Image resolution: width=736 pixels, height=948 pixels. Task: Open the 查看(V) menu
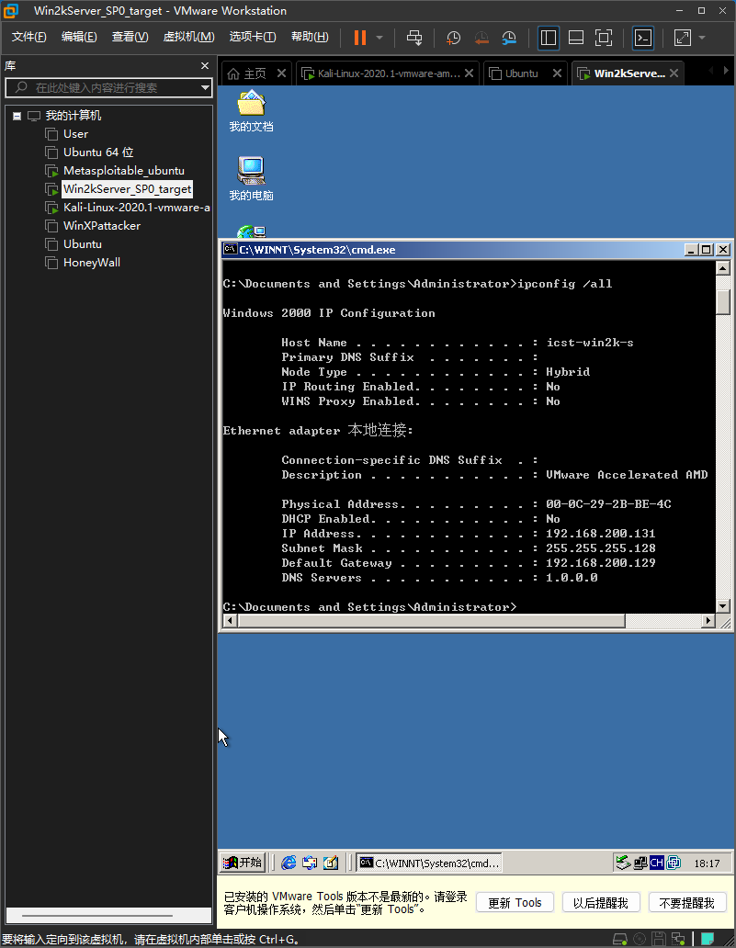coord(130,37)
